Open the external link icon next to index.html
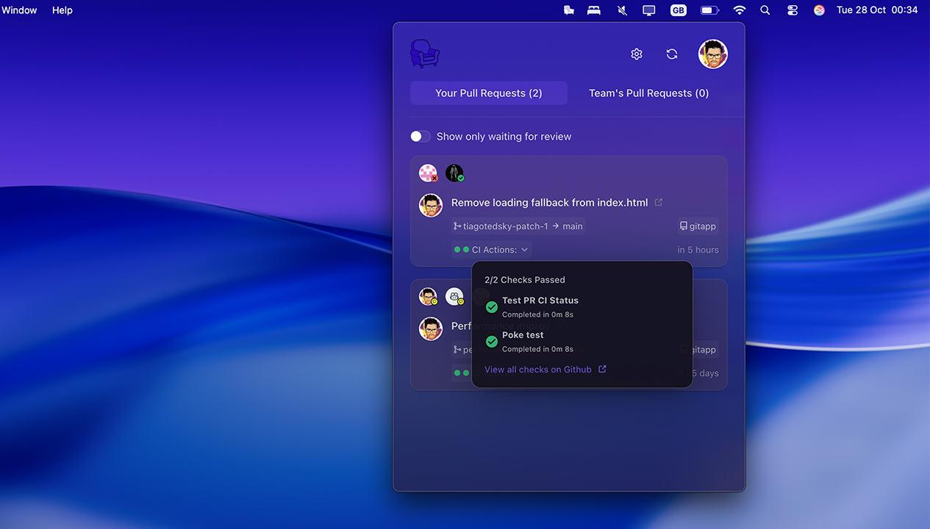The width and height of the screenshot is (930, 529). [x=658, y=202]
